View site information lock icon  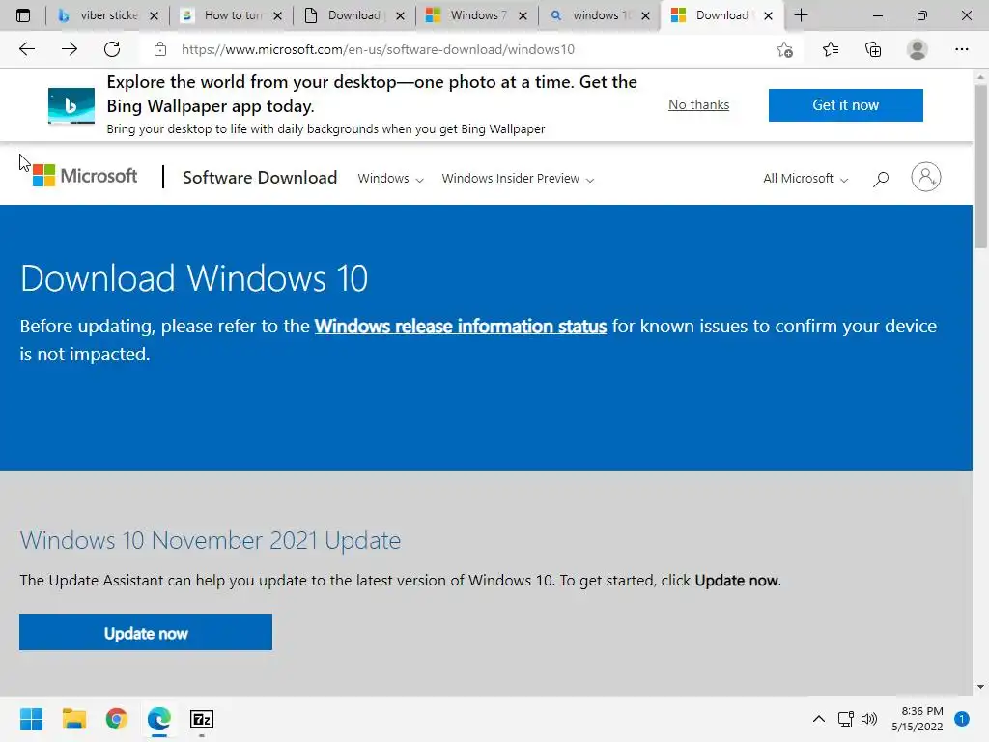(160, 49)
